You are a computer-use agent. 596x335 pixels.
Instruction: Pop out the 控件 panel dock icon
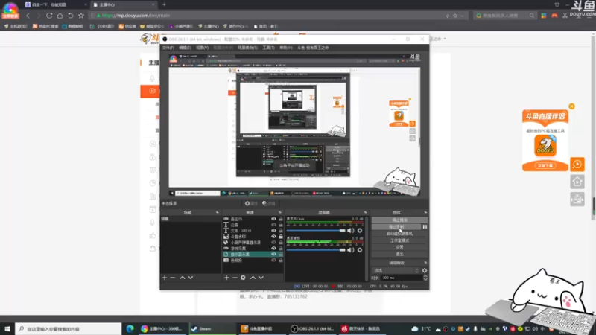[x=425, y=212]
